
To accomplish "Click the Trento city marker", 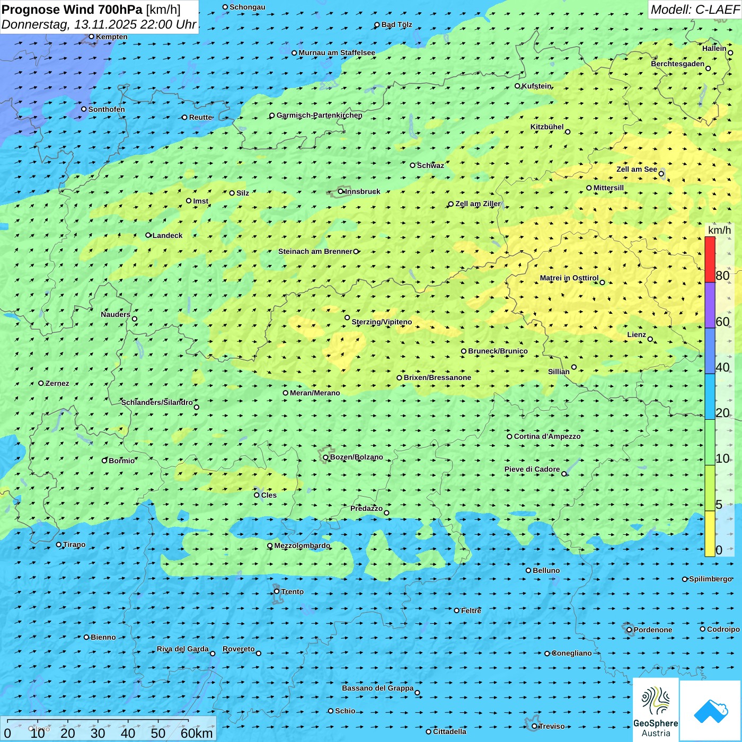I will pyautogui.click(x=277, y=591).
